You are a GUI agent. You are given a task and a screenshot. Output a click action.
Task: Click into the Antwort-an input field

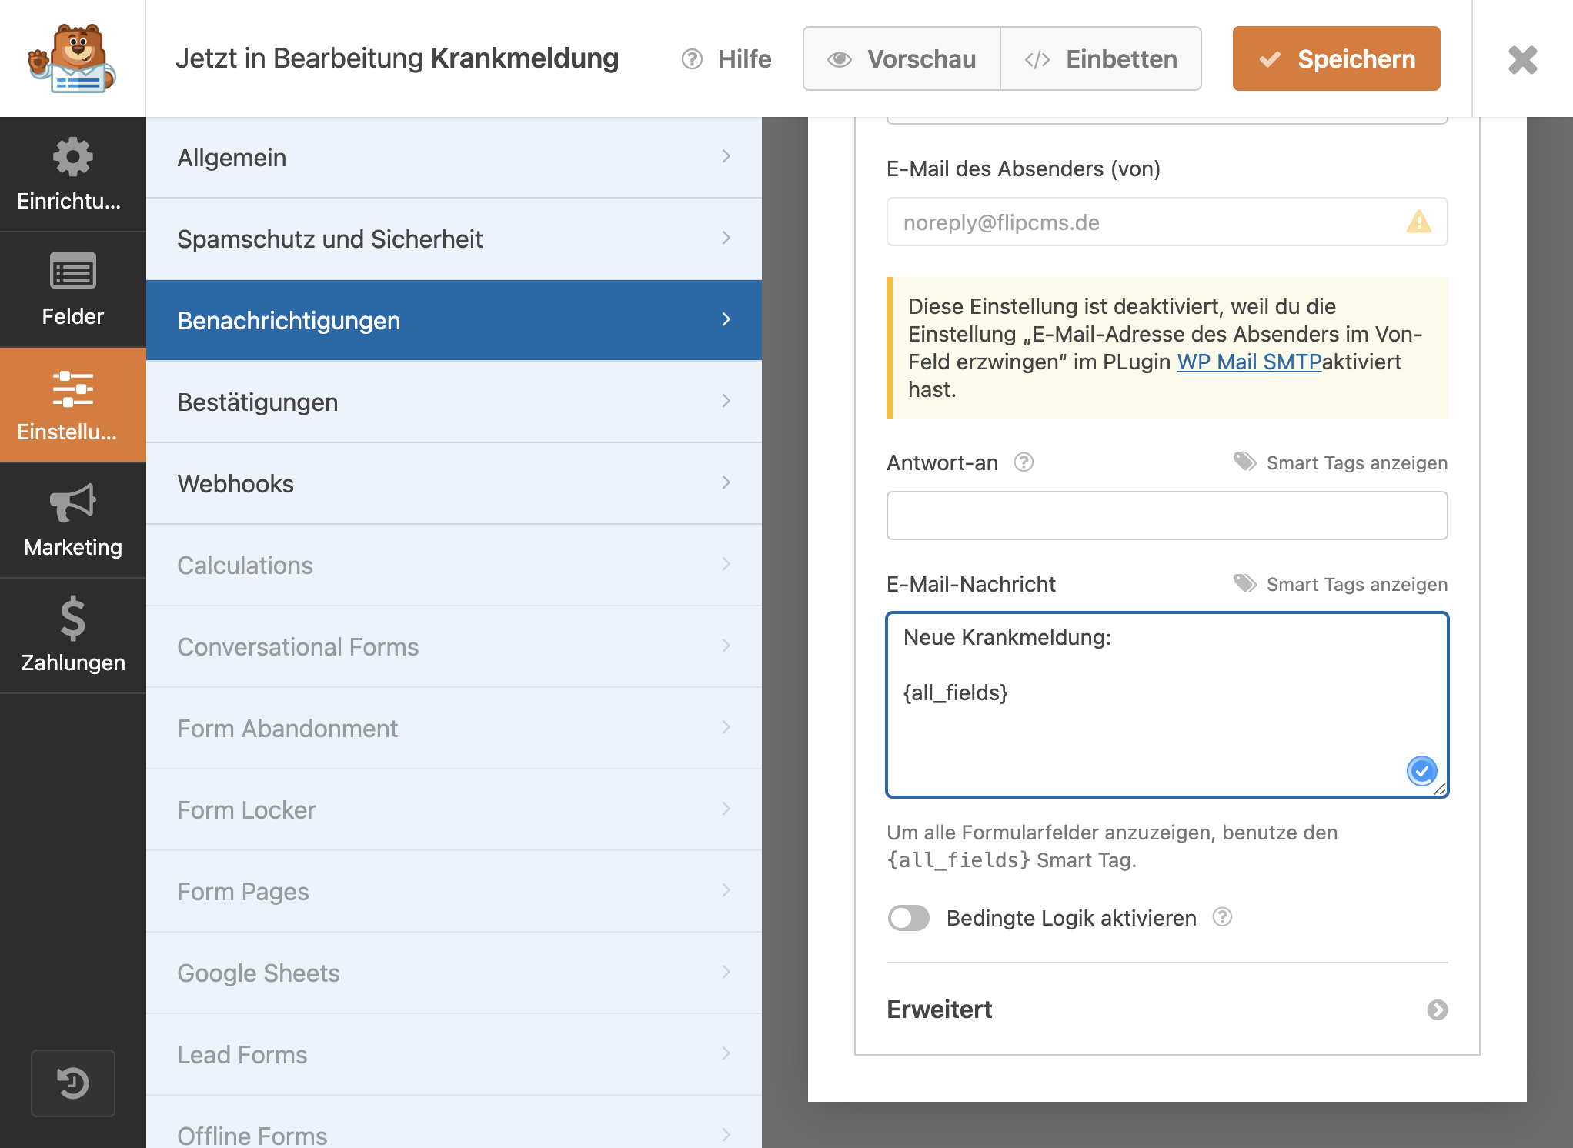pyautogui.click(x=1167, y=516)
